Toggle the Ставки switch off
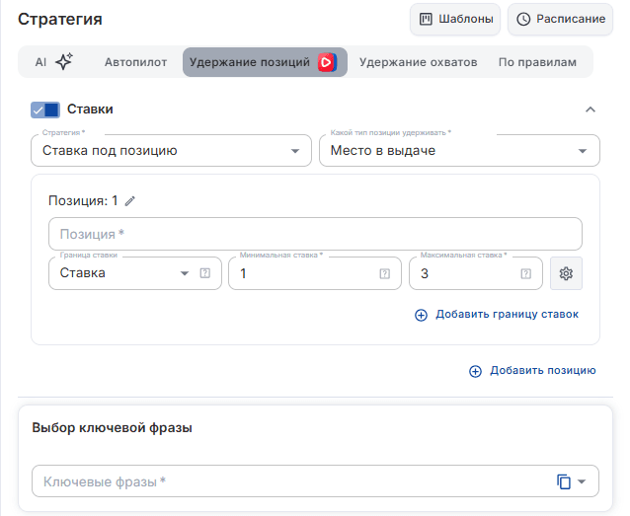The height and width of the screenshot is (516, 630). pyautogui.click(x=45, y=110)
